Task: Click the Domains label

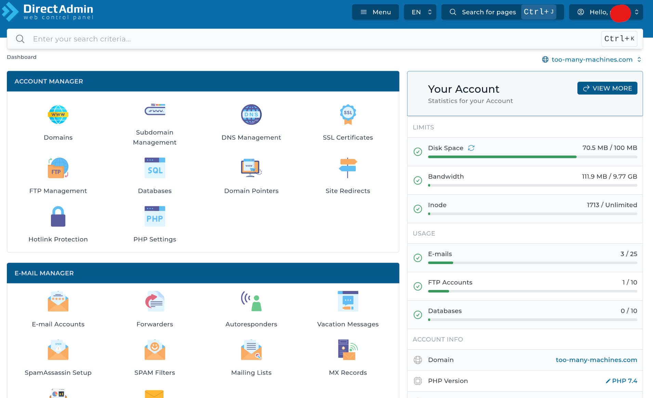Action: (58, 137)
